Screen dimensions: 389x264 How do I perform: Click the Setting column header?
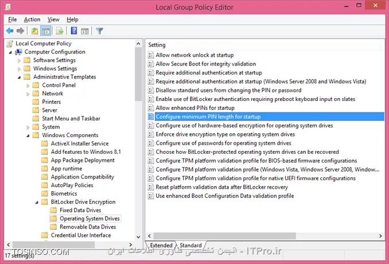coord(264,45)
